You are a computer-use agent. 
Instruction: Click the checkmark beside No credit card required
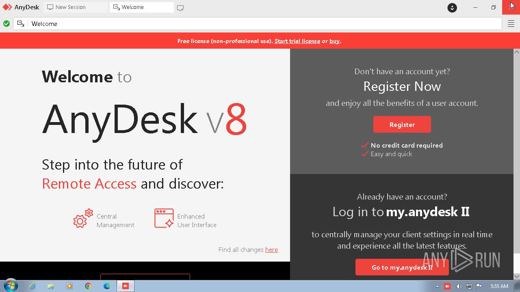[x=365, y=145]
